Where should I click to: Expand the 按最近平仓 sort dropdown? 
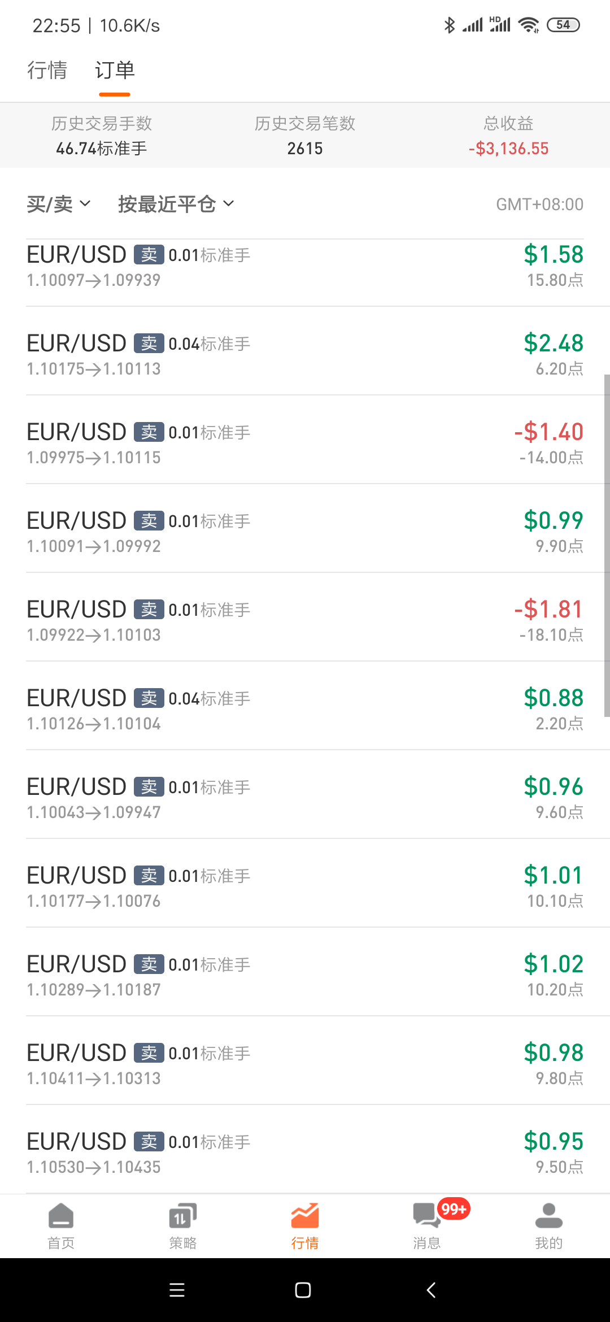point(176,204)
